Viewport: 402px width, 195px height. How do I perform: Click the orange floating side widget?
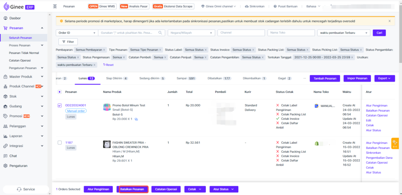tap(395, 143)
